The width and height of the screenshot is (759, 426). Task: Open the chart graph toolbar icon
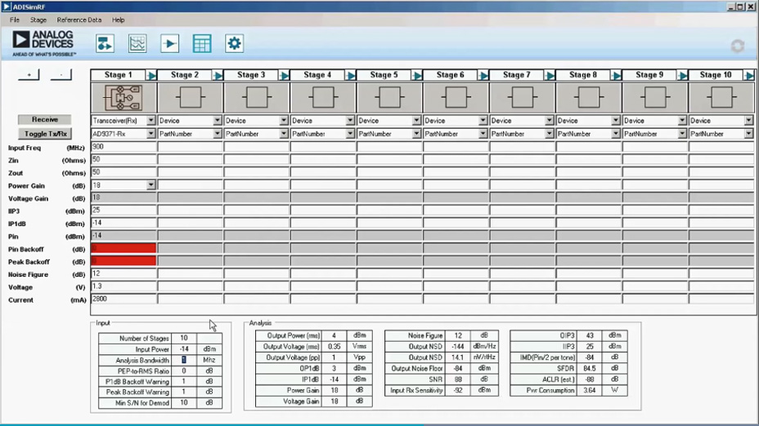[x=137, y=44]
